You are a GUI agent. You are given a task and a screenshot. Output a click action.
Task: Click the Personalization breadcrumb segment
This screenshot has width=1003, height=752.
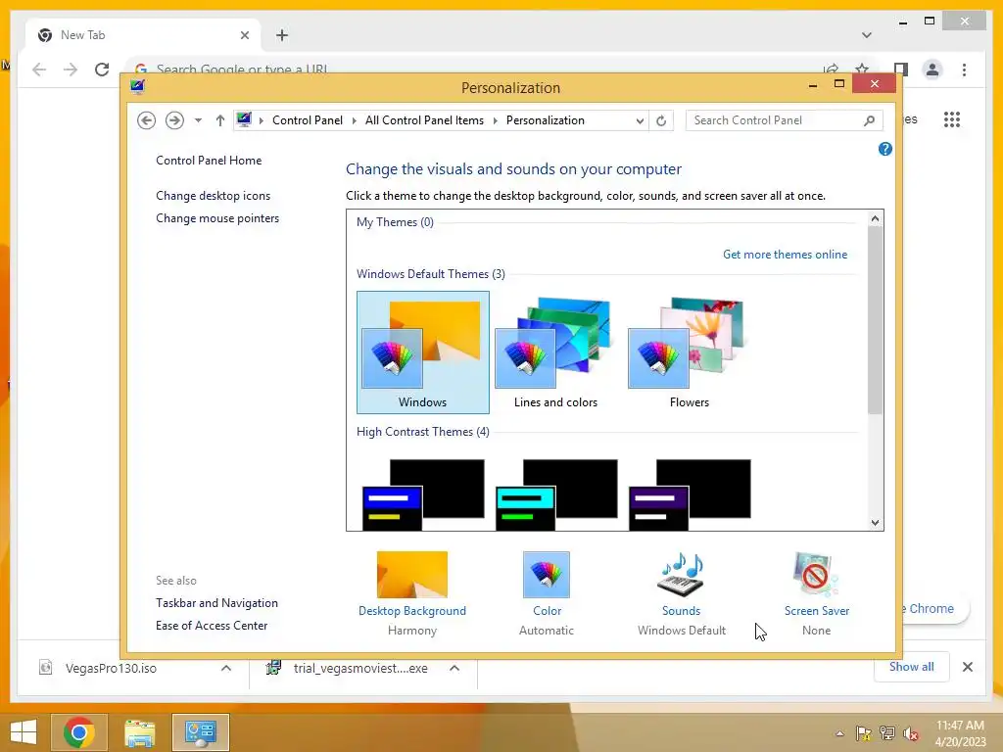point(545,120)
